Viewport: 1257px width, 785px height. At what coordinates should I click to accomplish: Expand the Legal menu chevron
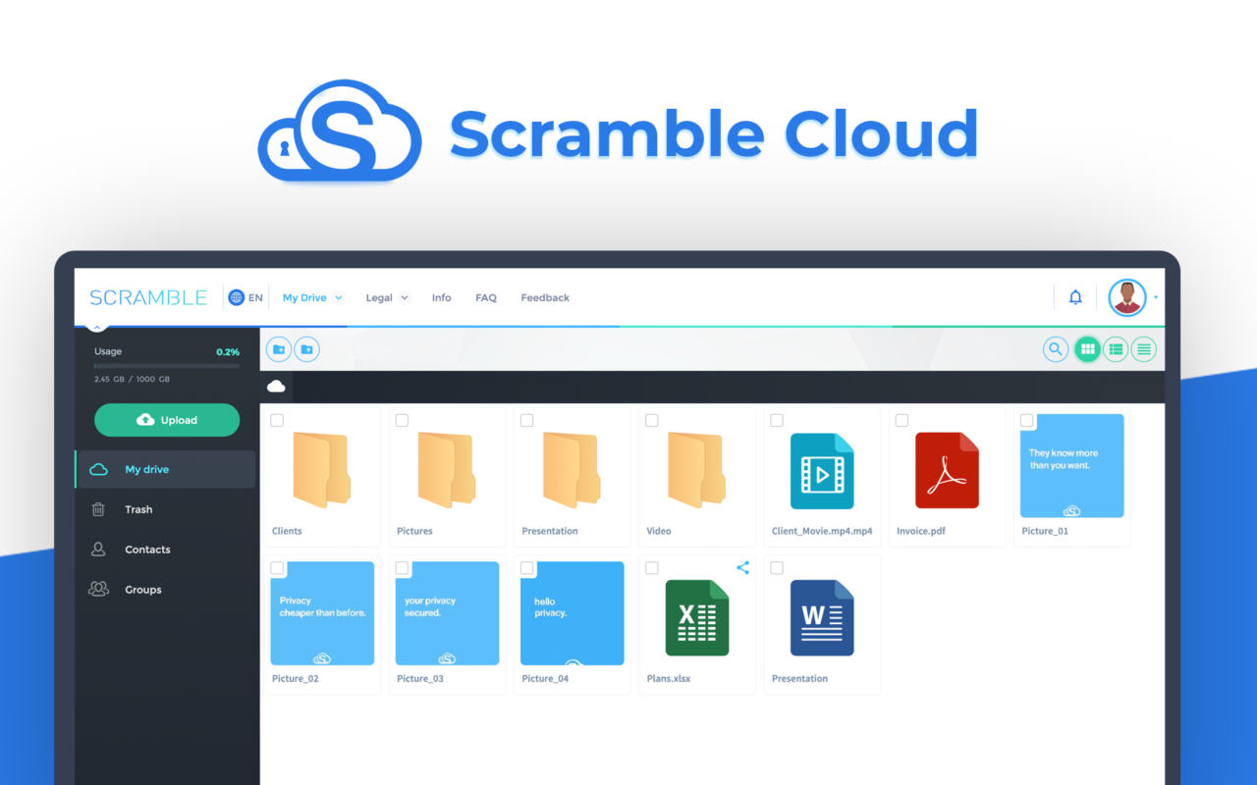click(404, 297)
